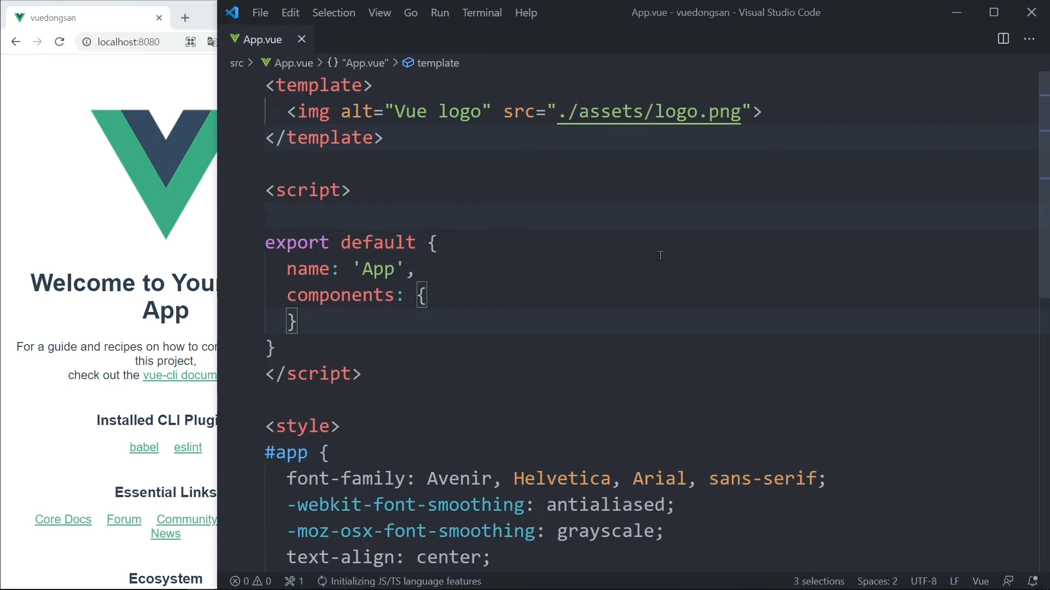Click the browser reload button
Image resolution: width=1050 pixels, height=590 pixels.
(x=60, y=42)
